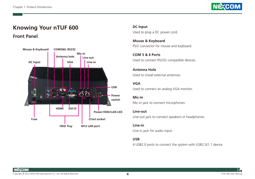The width and height of the screenshot is (255, 179).
Task: Click the gold antenna connectors on device
Action: tap(63, 89)
